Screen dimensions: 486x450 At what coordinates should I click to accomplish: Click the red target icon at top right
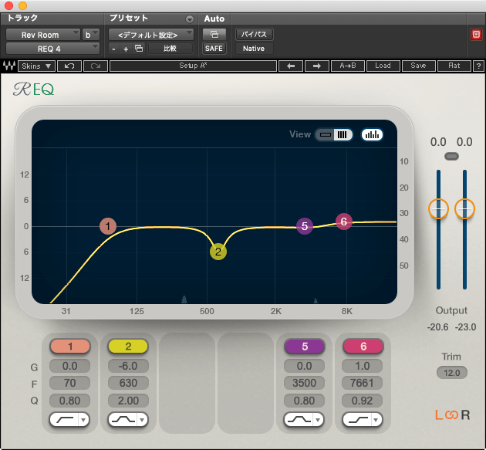pos(476,34)
